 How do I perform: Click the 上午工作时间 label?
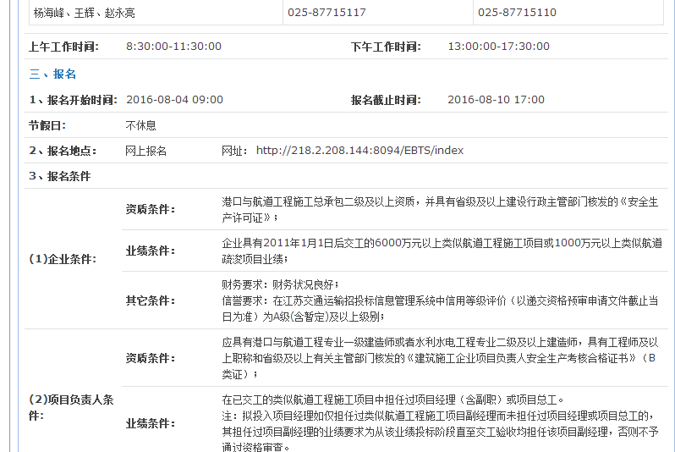pyautogui.click(x=63, y=47)
